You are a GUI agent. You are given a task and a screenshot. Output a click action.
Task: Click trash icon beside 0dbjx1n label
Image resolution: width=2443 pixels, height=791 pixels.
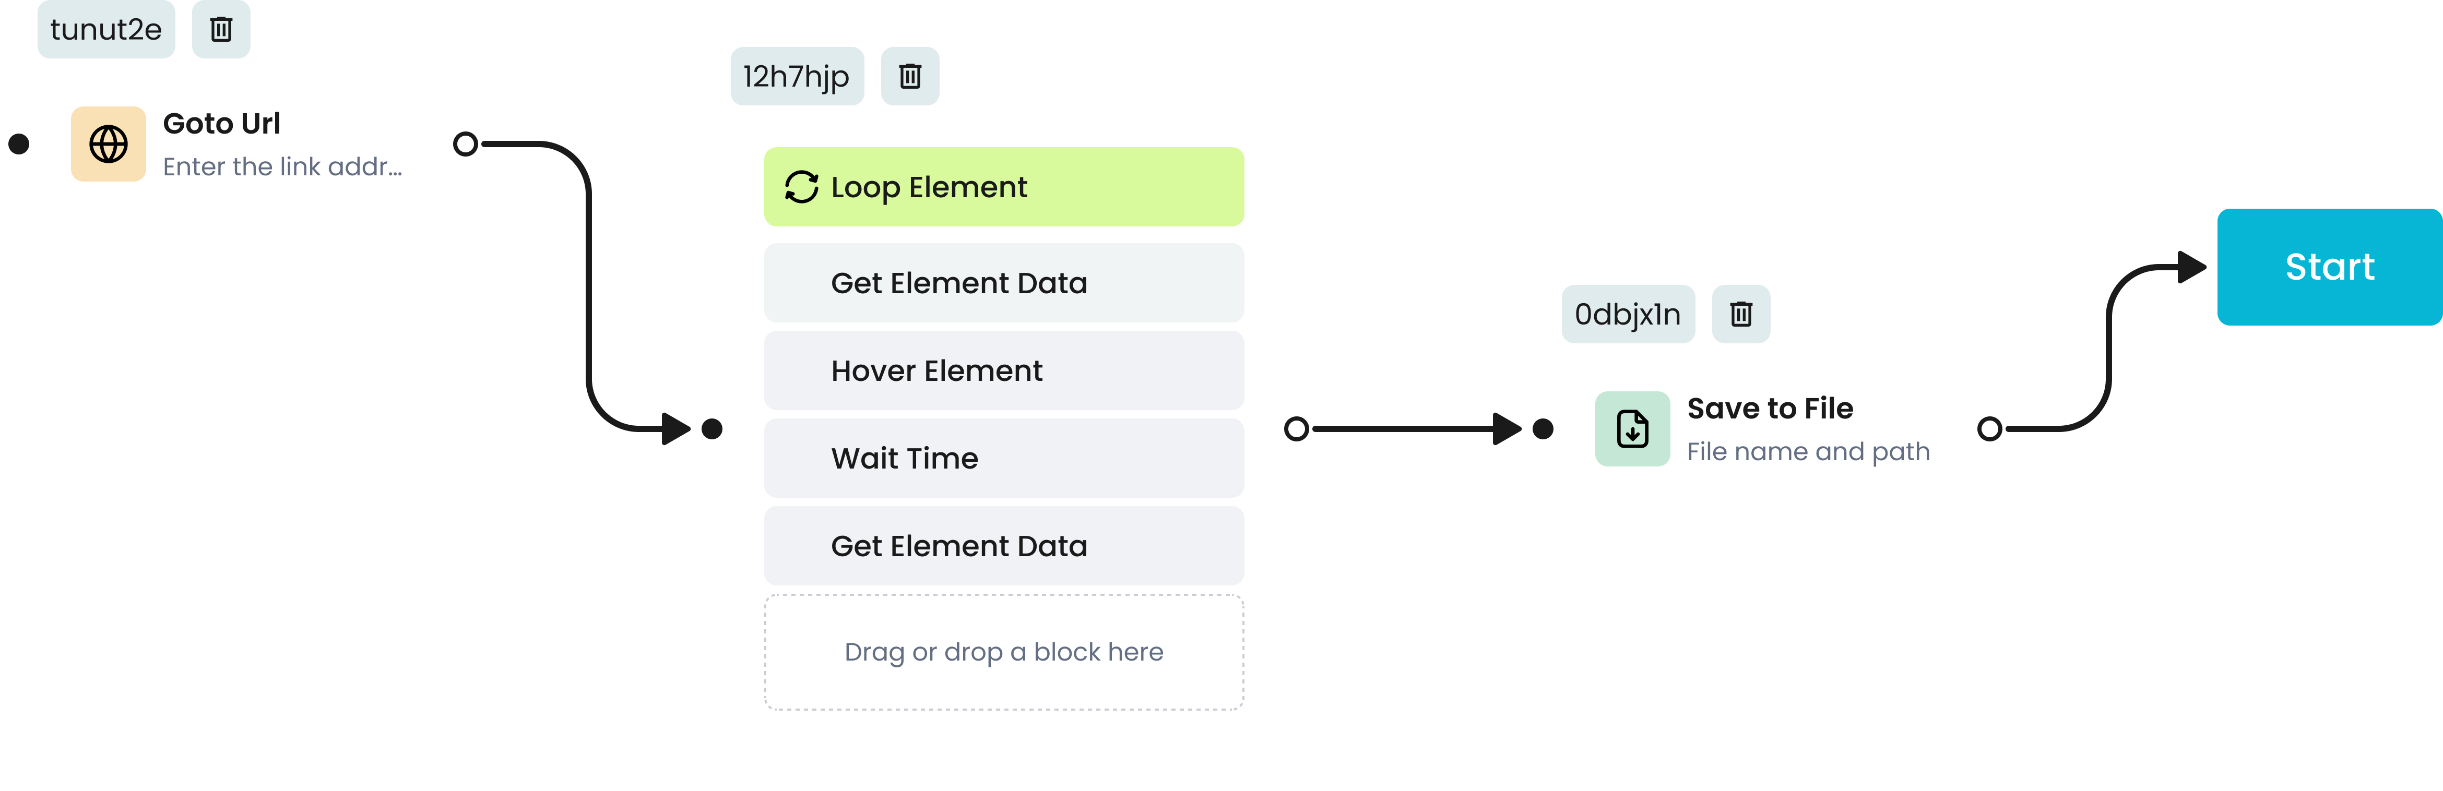[1740, 314]
